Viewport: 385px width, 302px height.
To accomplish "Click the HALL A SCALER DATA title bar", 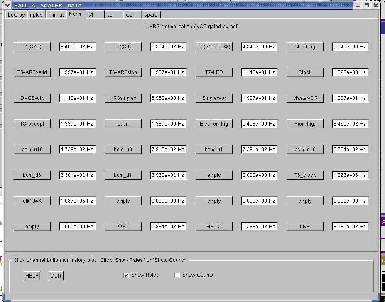I will pyautogui.click(x=181, y=5).
